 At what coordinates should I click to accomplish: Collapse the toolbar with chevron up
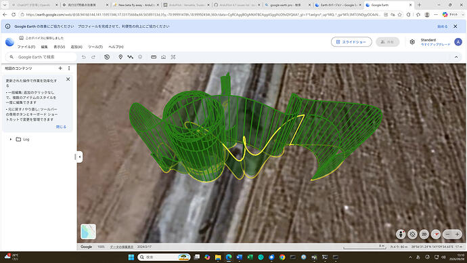[456, 57]
